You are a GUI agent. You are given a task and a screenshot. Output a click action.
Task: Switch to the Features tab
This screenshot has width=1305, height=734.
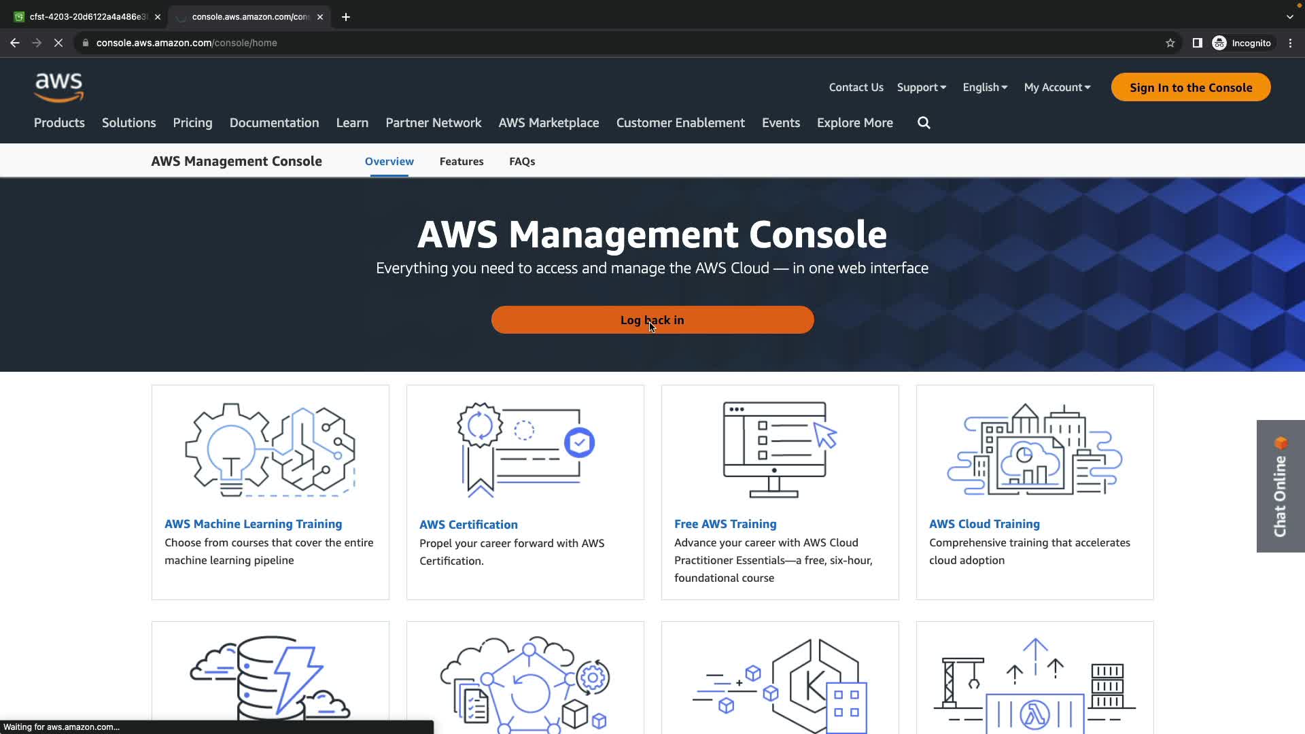[x=462, y=162]
